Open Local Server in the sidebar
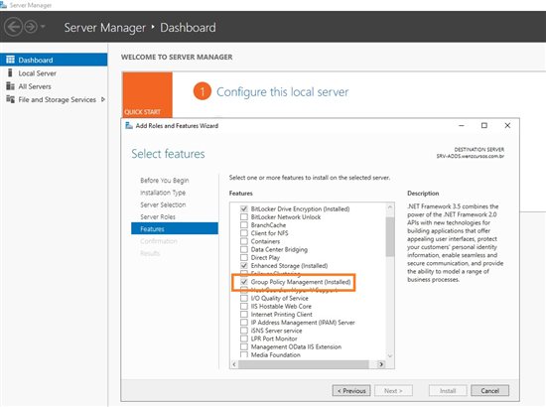 (x=38, y=73)
